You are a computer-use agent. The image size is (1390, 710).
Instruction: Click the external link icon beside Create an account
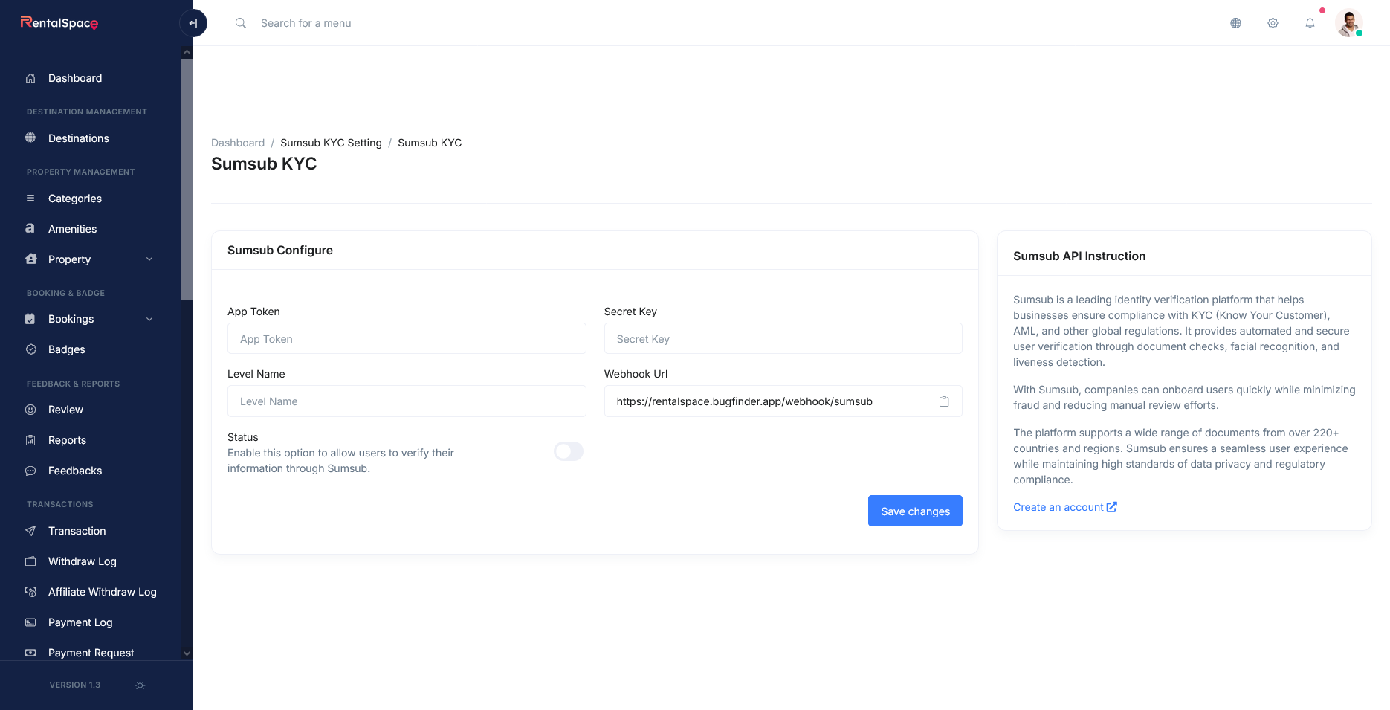1112,507
